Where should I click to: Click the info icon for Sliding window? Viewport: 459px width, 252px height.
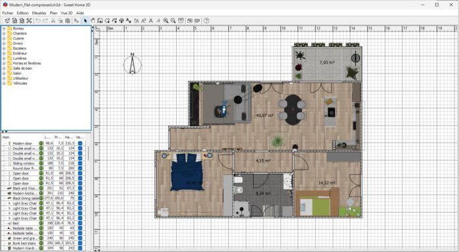click(41, 164)
